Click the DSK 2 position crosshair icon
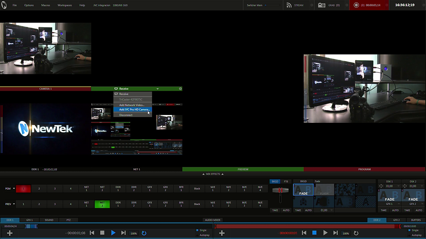This screenshot has height=239, width=426. point(405,186)
